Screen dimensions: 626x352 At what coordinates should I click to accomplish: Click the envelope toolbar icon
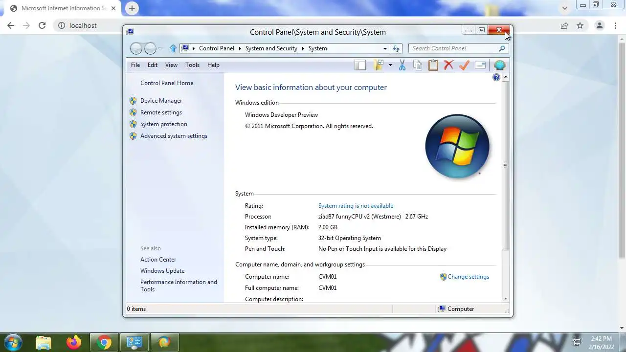pos(480,65)
